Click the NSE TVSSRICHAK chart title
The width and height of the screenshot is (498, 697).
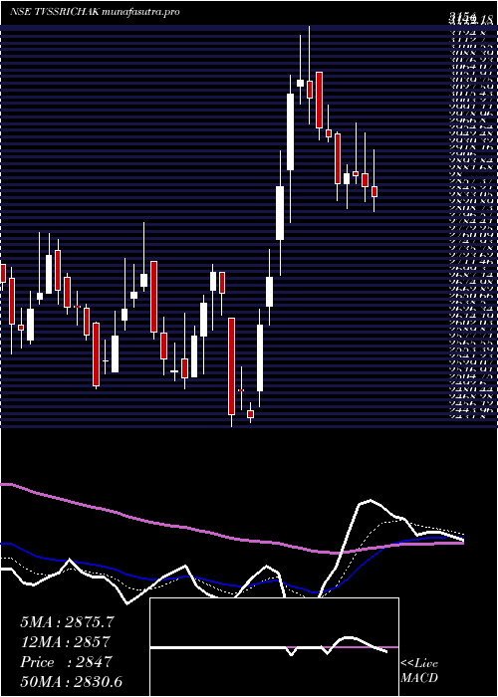pyautogui.click(x=55, y=12)
